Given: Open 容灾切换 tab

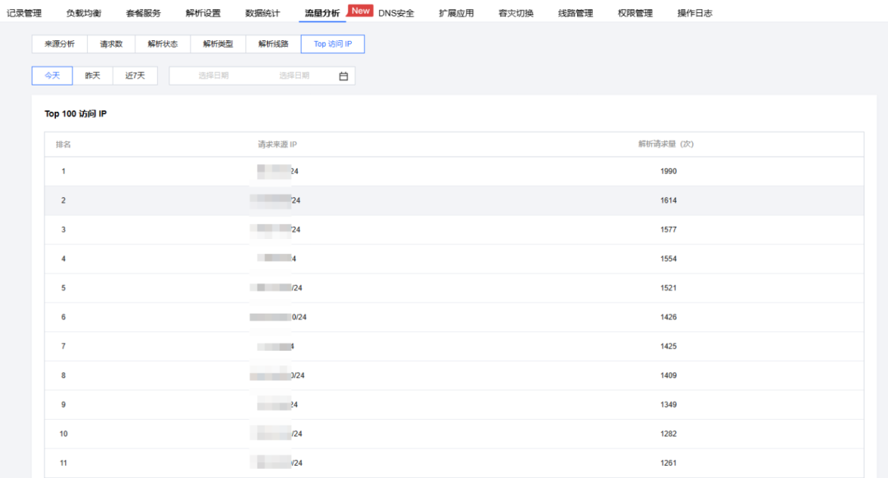Looking at the screenshot, I should 516,13.
